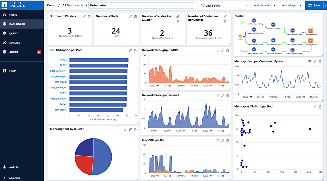Open the legend for Max CPU per Pod
Image resolution: width=327 pixels, height=181 pixels.
(x=217, y=141)
